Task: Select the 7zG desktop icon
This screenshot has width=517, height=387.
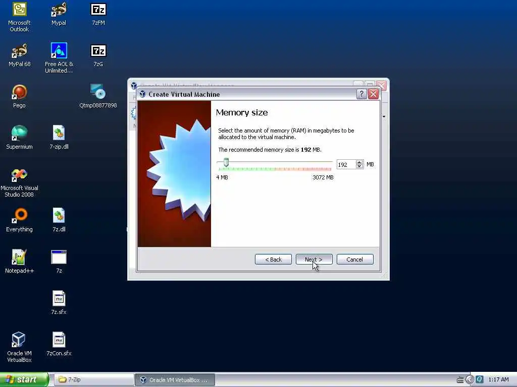Action: click(x=98, y=55)
